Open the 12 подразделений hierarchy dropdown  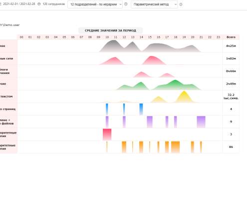[95, 4]
